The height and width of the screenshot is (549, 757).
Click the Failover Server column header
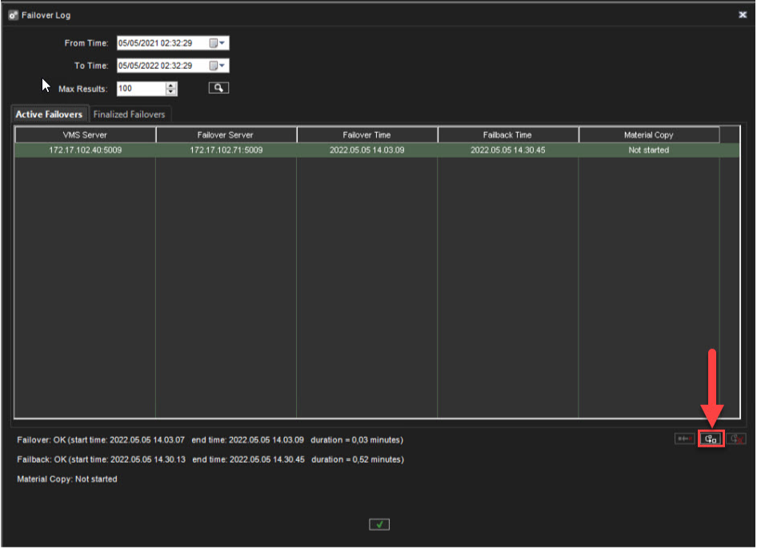pyautogui.click(x=226, y=134)
